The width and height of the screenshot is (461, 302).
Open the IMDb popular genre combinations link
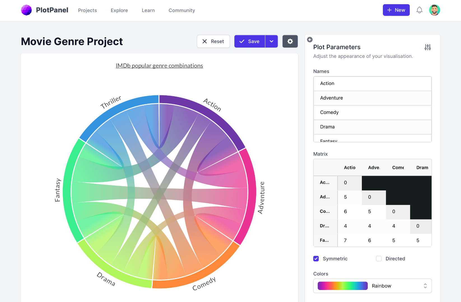pos(159,65)
